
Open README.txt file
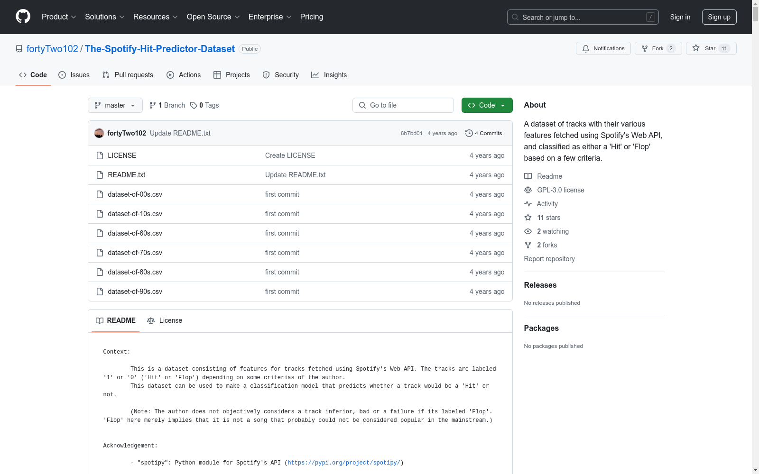click(x=127, y=175)
